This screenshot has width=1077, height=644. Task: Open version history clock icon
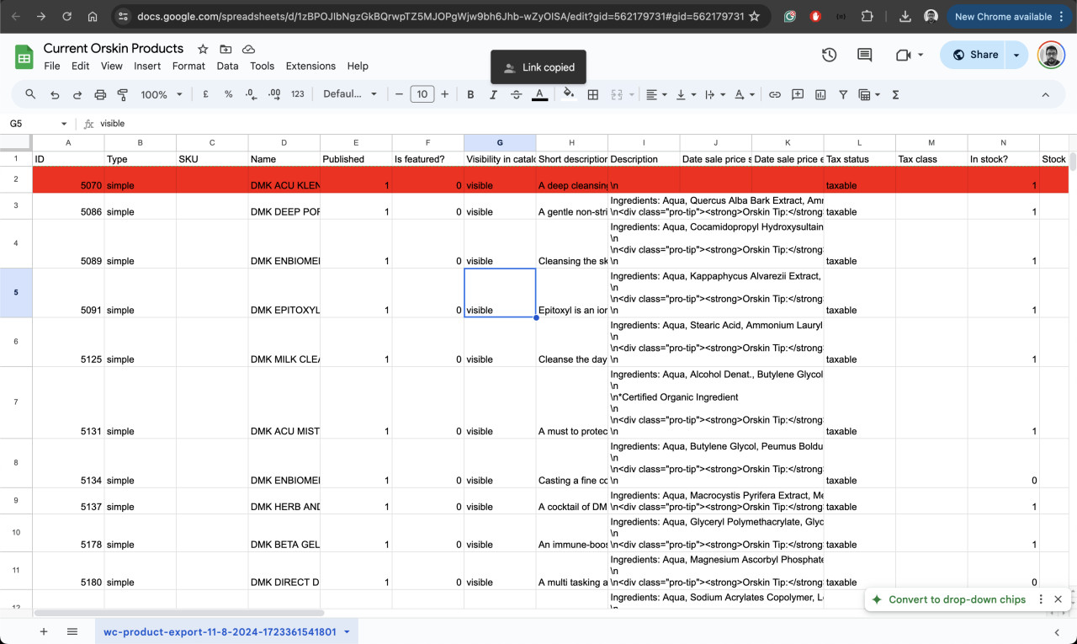[829, 55]
